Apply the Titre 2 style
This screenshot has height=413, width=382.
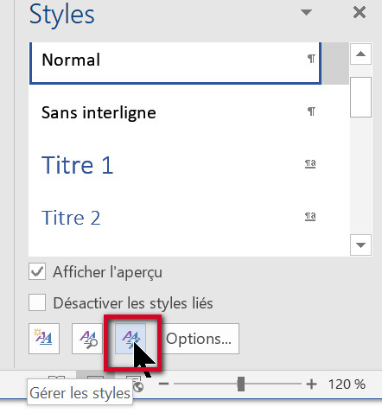(x=175, y=218)
